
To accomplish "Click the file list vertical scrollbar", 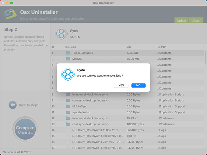I will 205,57.
